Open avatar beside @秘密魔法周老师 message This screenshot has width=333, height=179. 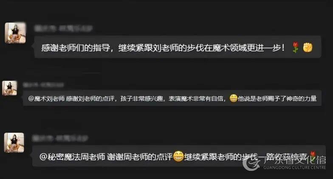pyautogui.click(x=14, y=142)
